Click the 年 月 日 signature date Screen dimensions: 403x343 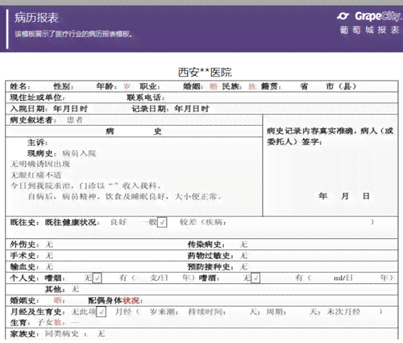click(344, 196)
